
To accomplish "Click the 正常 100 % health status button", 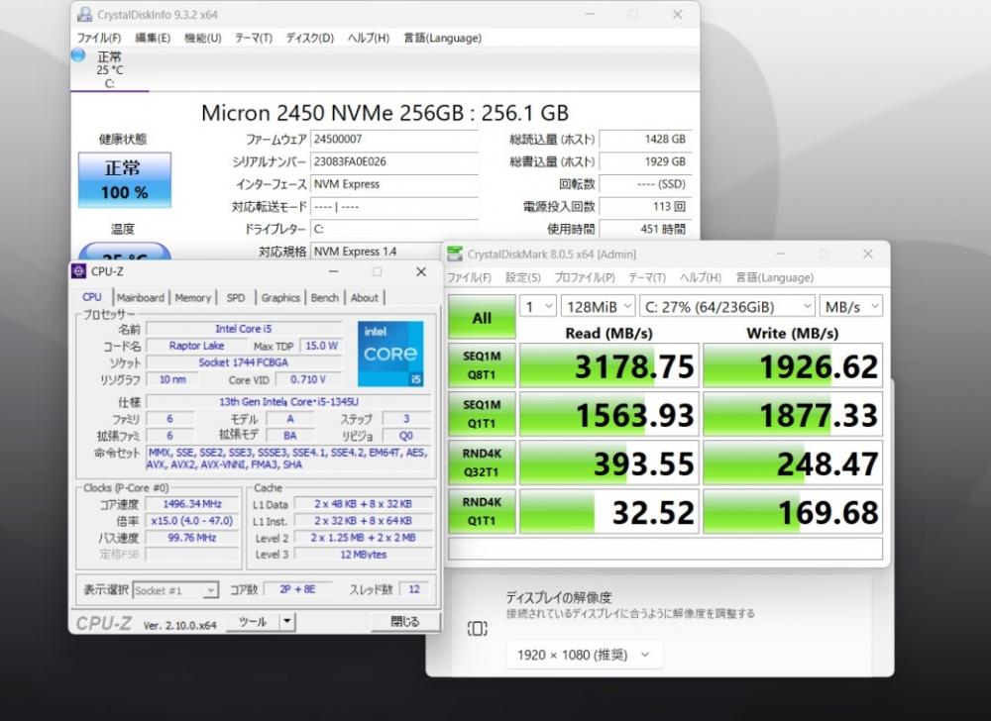I will coord(125,180).
